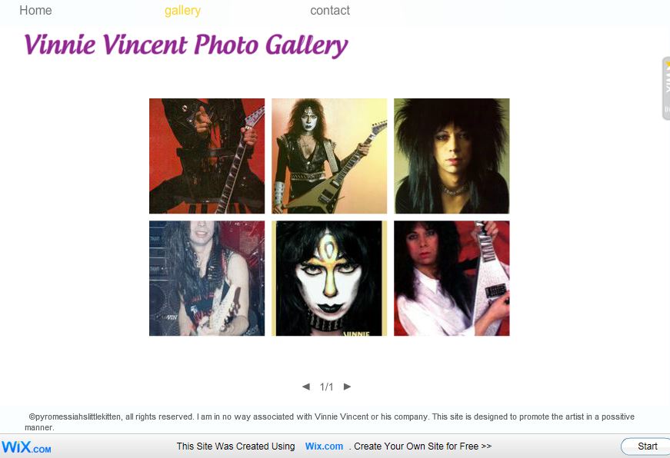The image size is (670, 458).
Task: Click the copyright disclaimer text
Action: (329, 422)
